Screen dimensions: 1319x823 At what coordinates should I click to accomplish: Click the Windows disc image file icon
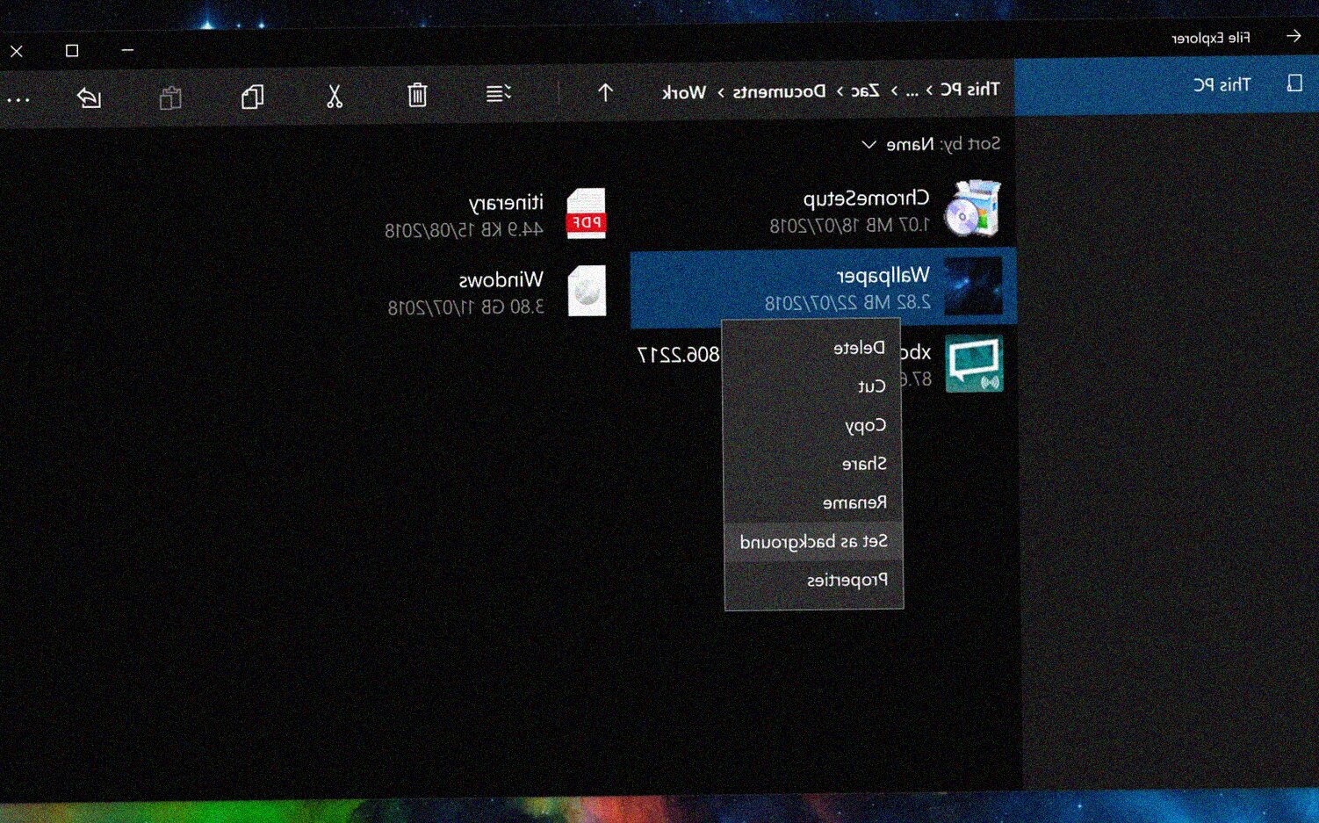click(x=587, y=291)
